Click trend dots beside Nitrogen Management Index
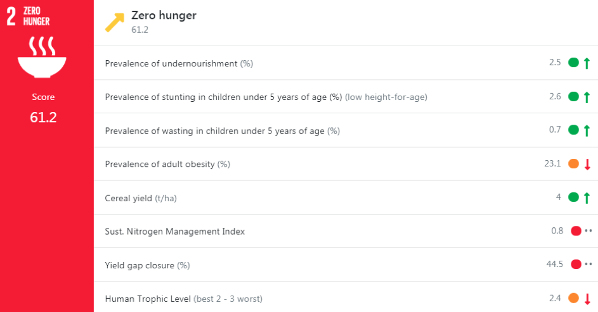 588,231
